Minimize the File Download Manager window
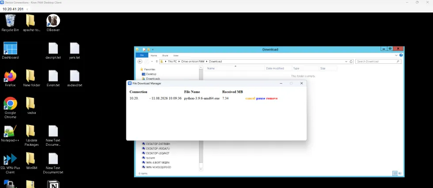 (x=281, y=83)
